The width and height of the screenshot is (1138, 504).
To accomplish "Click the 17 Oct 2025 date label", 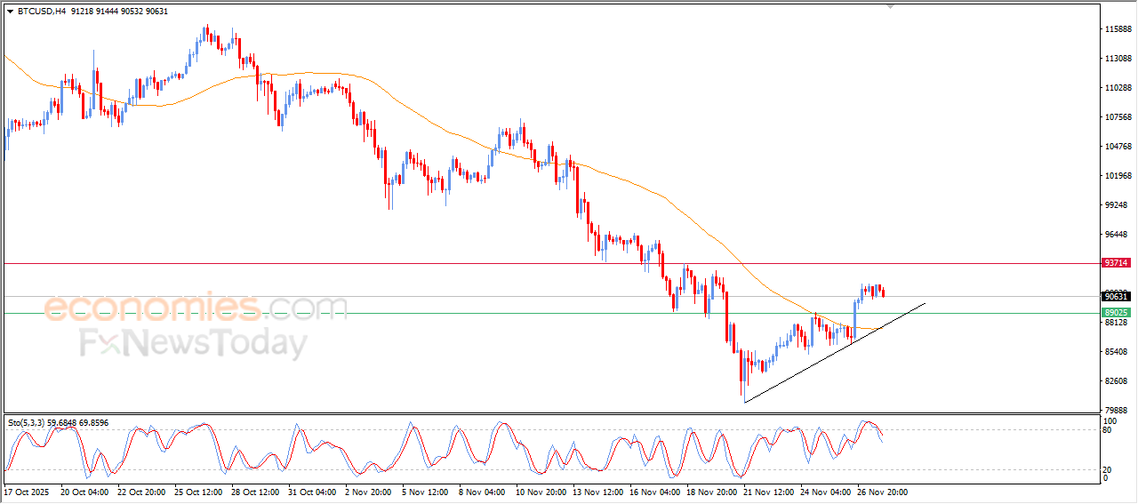I will pyautogui.click(x=28, y=491).
